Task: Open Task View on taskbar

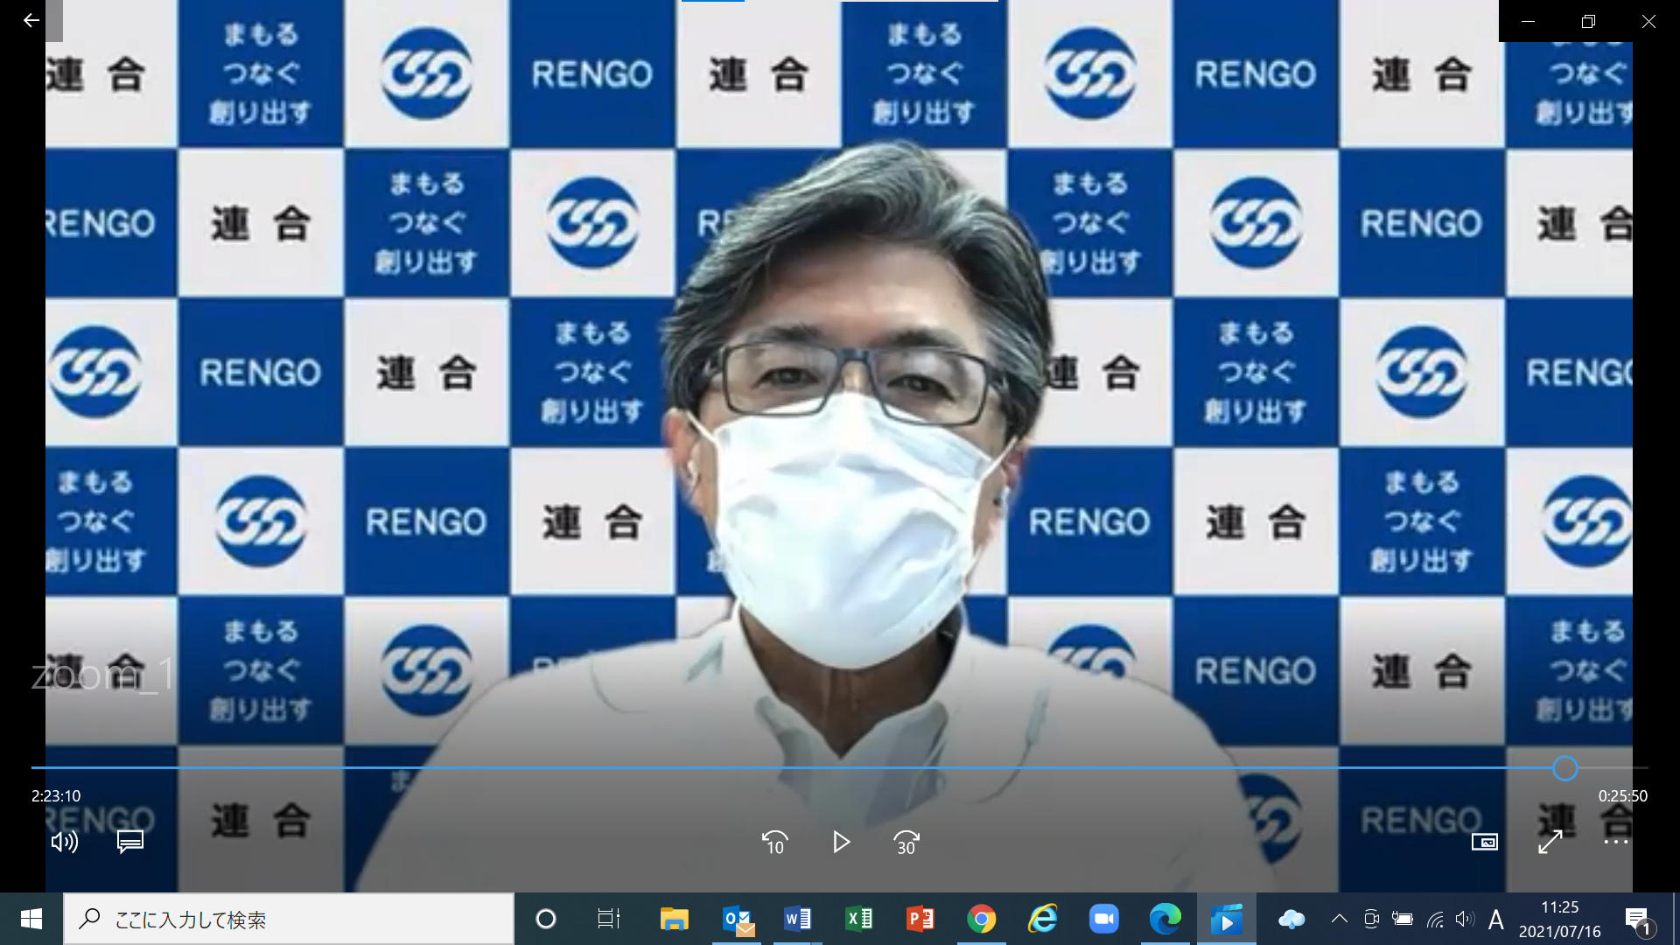Action: coord(608,919)
